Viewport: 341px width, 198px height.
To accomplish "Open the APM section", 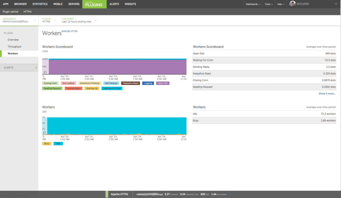I will pyautogui.click(x=6, y=4).
